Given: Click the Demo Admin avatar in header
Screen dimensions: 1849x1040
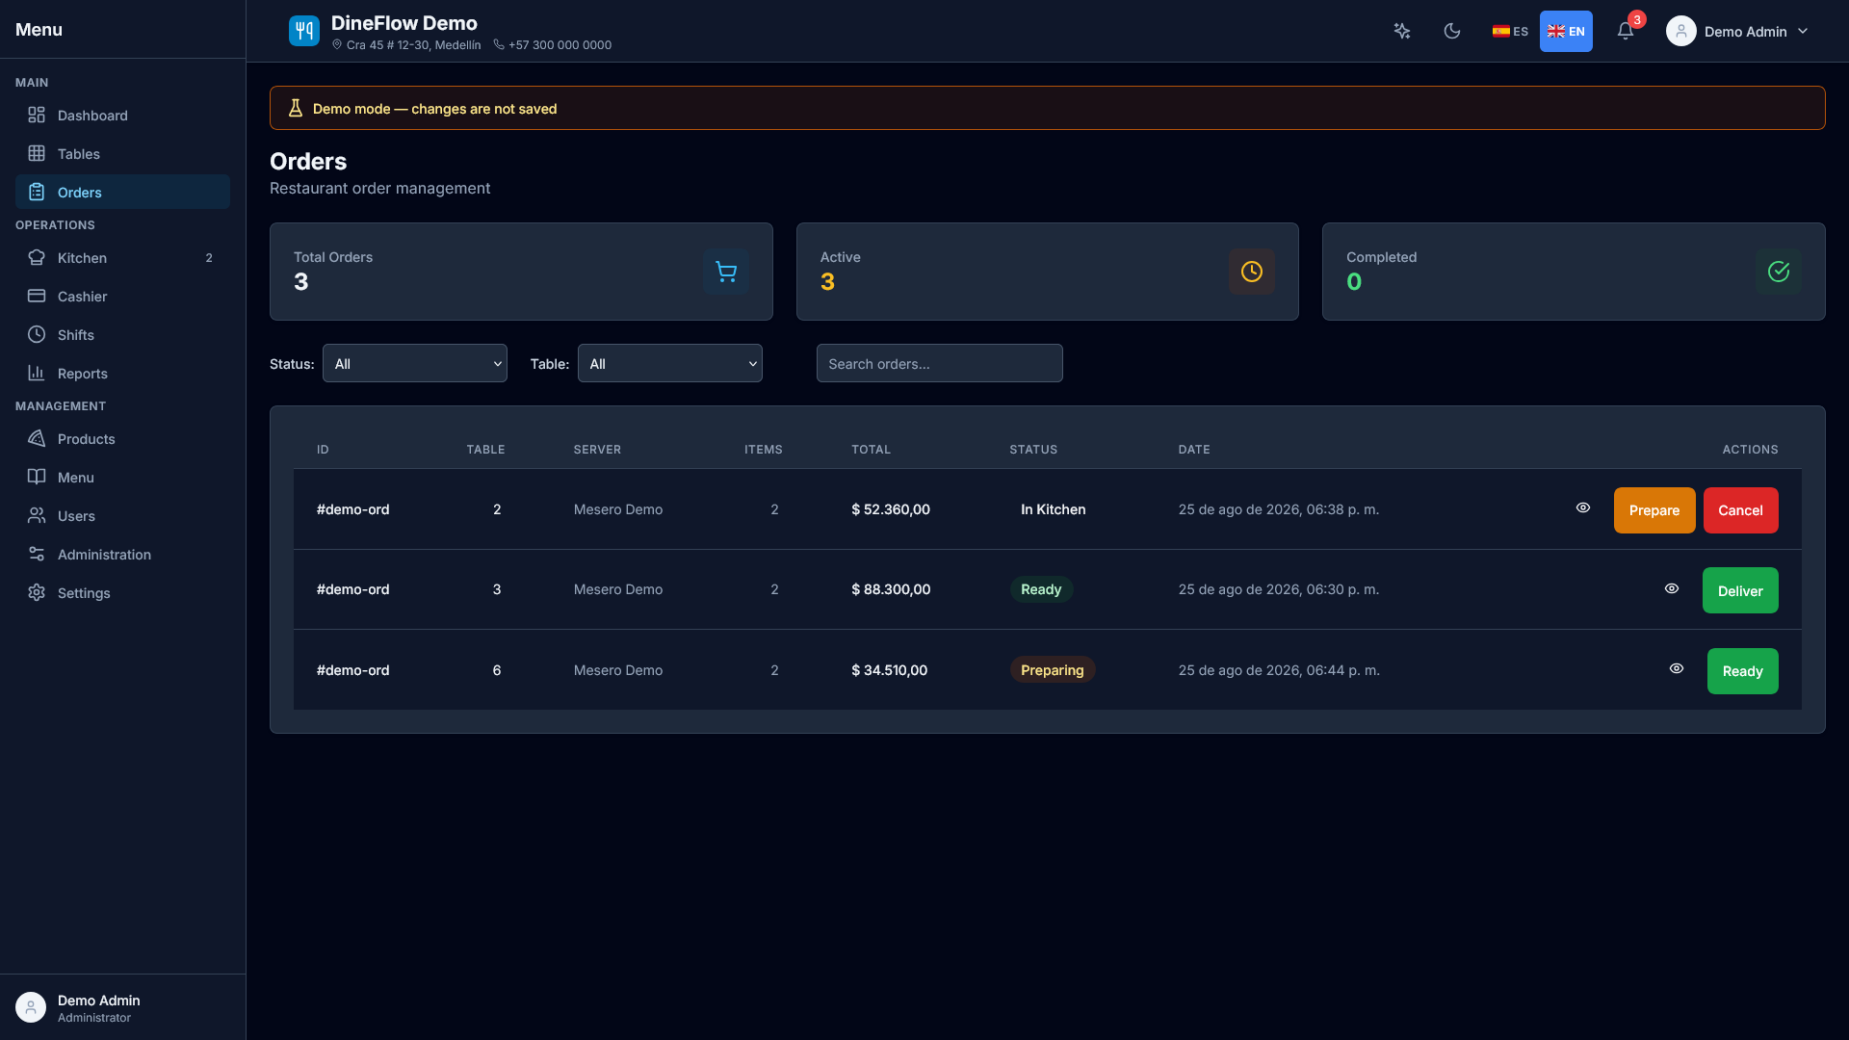Looking at the screenshot, I should (x=1681, y=31).
